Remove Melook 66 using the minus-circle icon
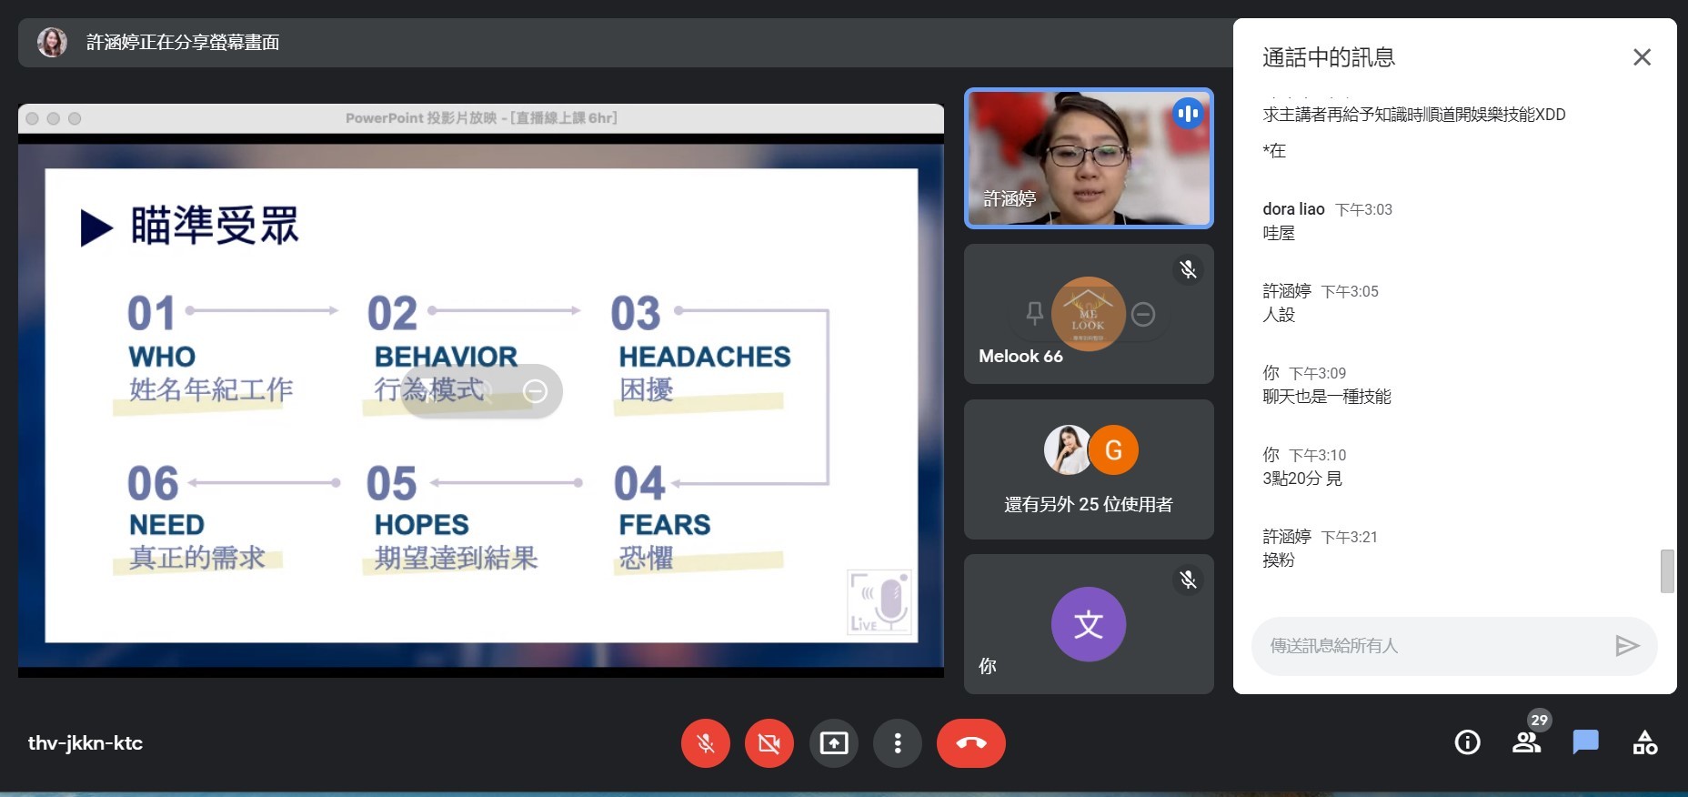The width and height of the screenshot is (1688, 797). point(1143,314)
